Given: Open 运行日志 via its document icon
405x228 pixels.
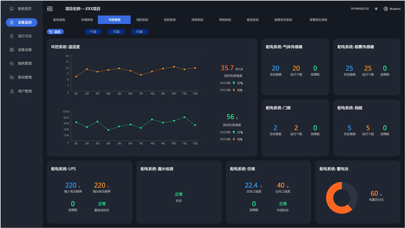Looking at the screenshot, I should (x=12, y=36).
